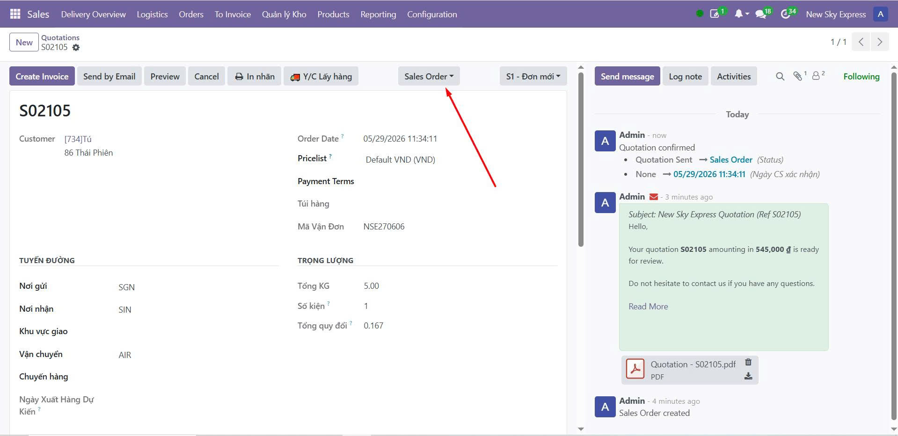The width and height of the screenshot is (898, 436).
Task: Click the form vertical scrollbar
Action: pos(581,159)
